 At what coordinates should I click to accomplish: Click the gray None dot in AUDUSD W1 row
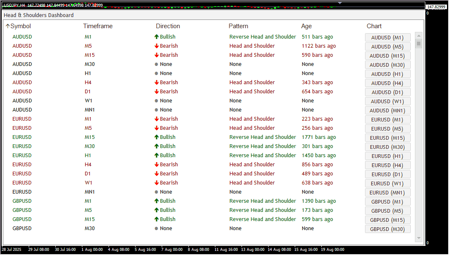tap(156, 101)
